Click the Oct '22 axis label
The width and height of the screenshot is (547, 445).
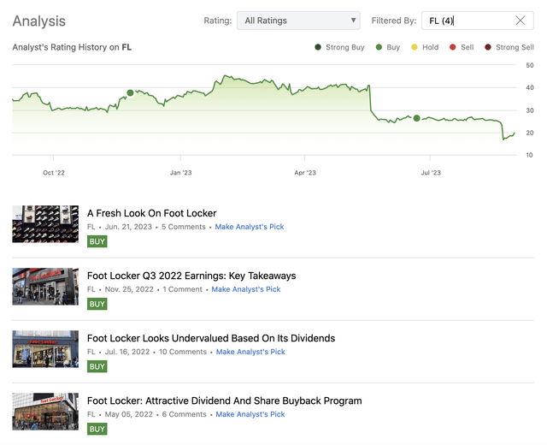coord(54,173)
